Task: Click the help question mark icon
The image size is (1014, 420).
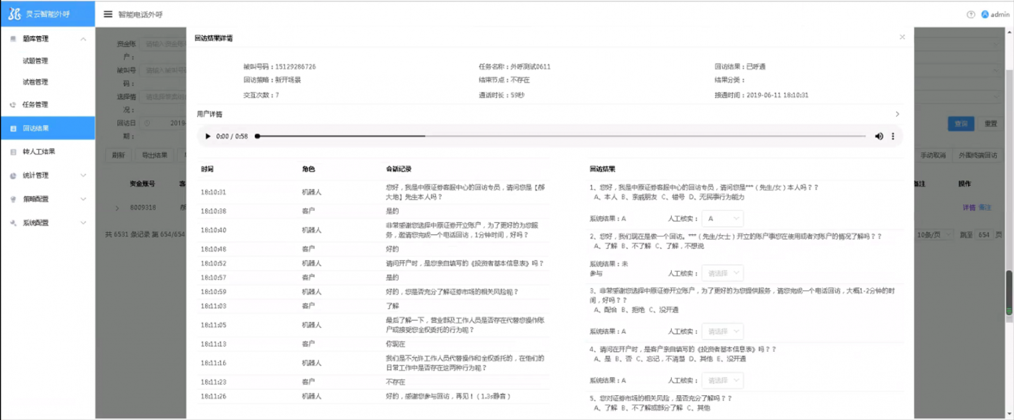Action: pyautogui.click(x=970, y=15)
